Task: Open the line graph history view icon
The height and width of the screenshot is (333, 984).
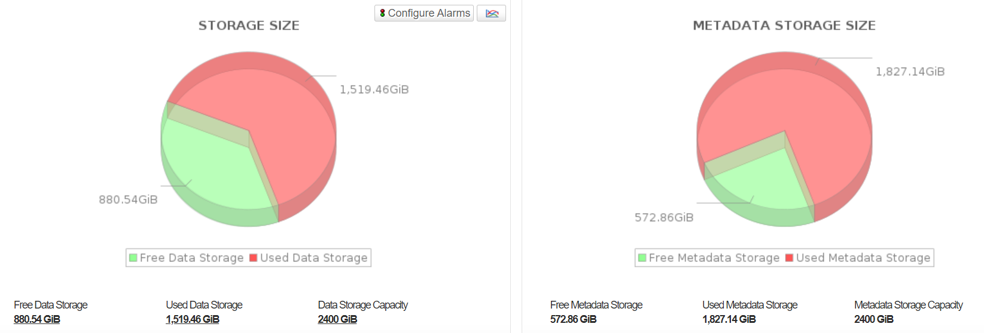Action: click(x=492, y=13)
